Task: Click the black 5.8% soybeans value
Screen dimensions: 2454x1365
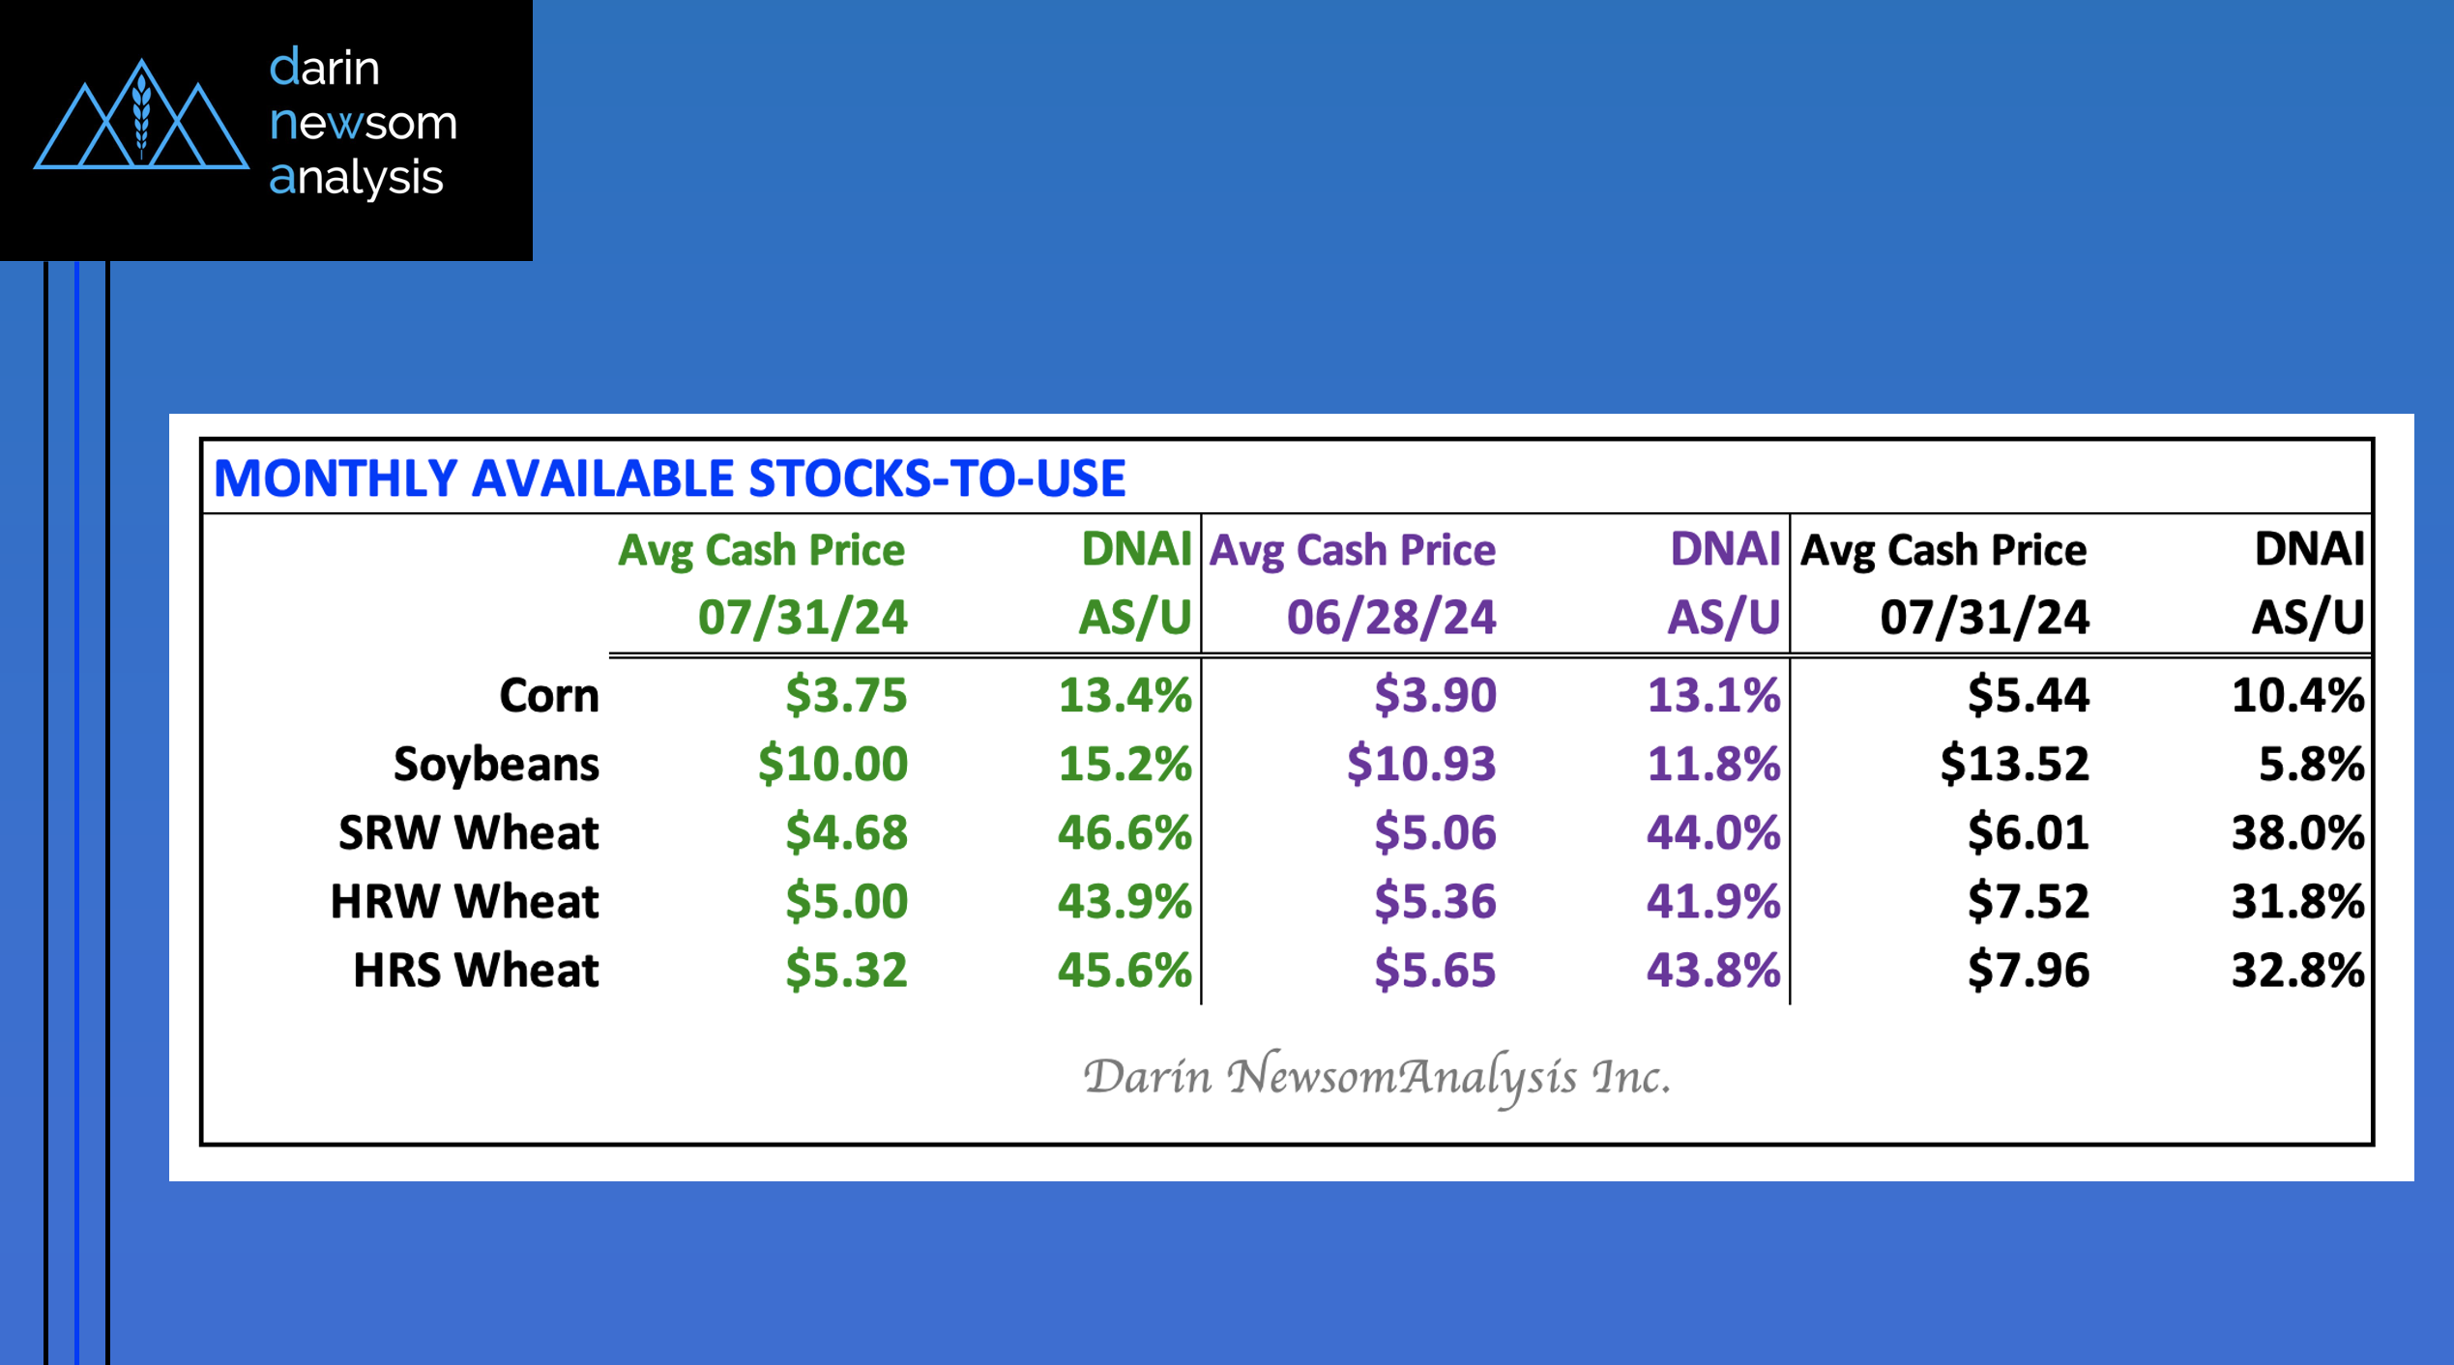Action: [x=2311, y=764]
